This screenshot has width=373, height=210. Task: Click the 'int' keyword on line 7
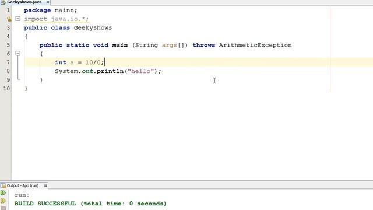point(61,62)
